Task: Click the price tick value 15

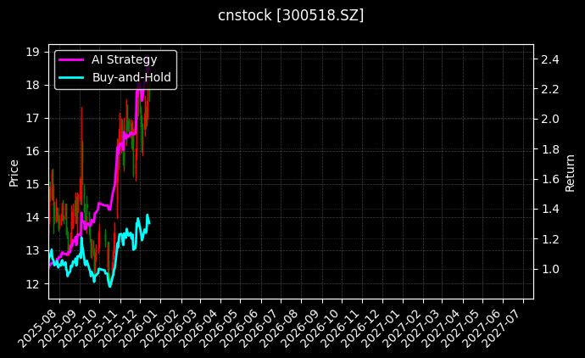Action: coord(32,184)
